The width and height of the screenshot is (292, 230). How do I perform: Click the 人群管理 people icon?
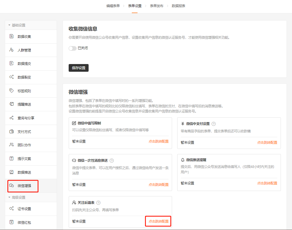[x=12, y=50]
